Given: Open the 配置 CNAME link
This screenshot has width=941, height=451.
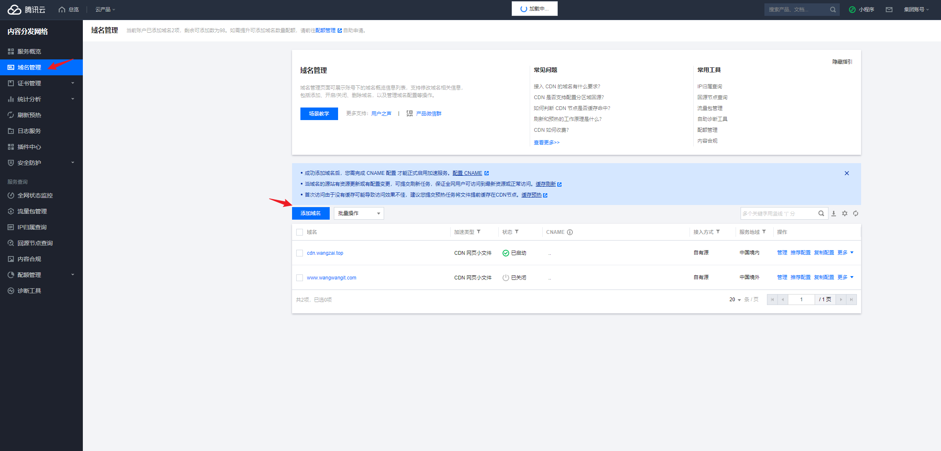Looking at the screenshot, I should (x=467, y=173).
